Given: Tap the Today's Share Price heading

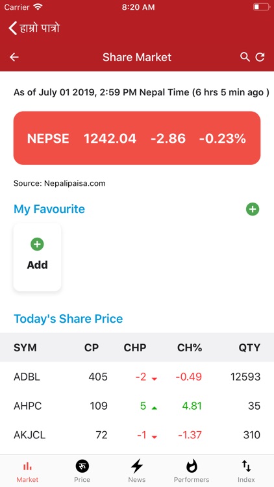Looking at the screenshot, I should click(68, 319).
